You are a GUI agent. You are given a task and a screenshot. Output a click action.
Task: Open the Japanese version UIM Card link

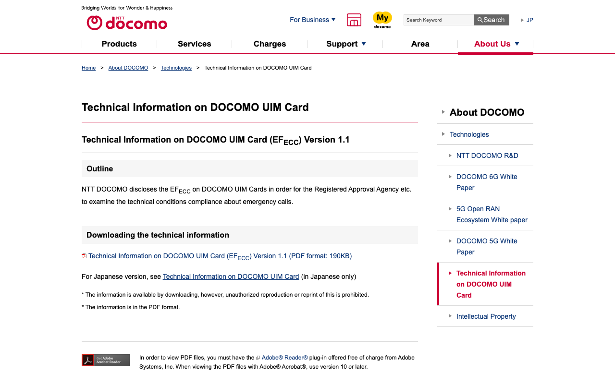[x=231, y=276]
